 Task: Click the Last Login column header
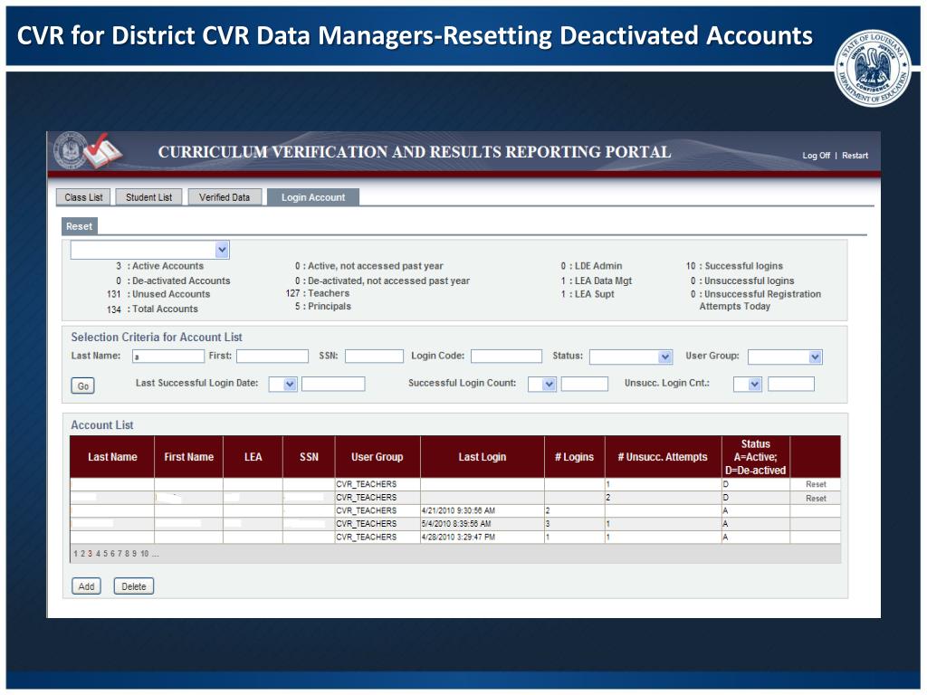483,457
